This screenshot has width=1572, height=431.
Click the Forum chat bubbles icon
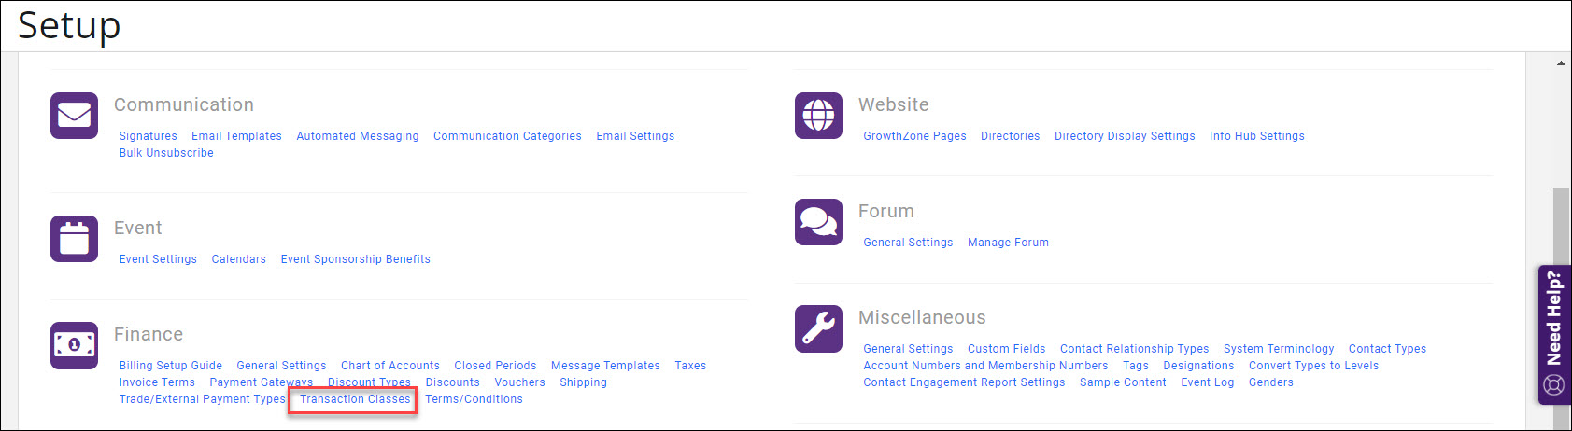(x=818, y=222)
